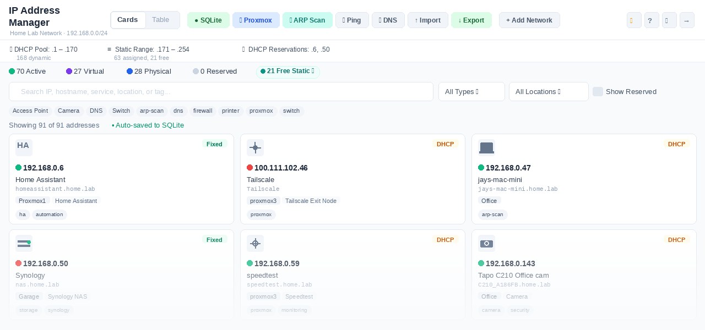The image size is (705, 330).
Task: Click the jays-mac-mini laptop icon
Action: coord(486,147)
